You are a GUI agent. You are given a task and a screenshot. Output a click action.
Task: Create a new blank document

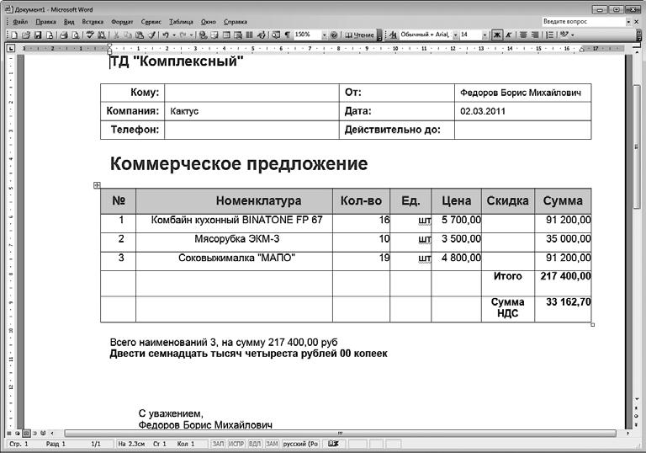tap(14, 35)
